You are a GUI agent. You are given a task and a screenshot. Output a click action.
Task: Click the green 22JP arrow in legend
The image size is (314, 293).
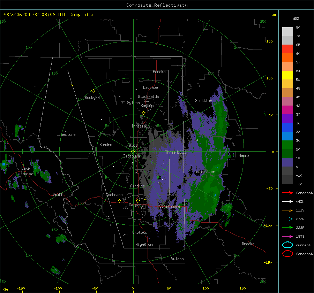(x=287, y=228)
